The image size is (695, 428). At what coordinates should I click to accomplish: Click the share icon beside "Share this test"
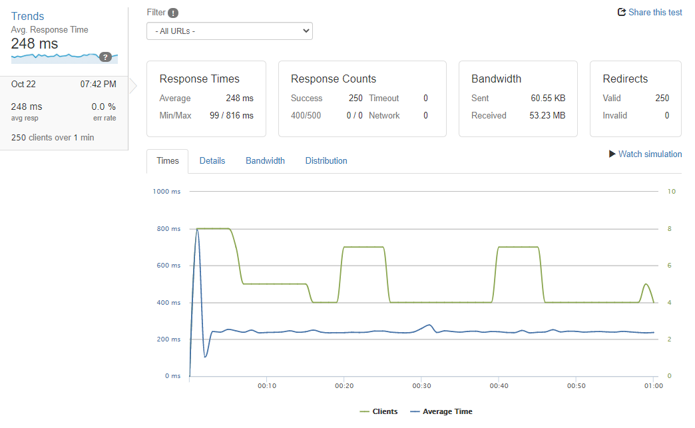[x=621, y=12]
